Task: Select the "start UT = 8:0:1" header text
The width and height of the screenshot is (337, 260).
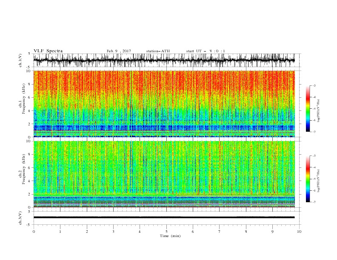Action: click(206, 51)
